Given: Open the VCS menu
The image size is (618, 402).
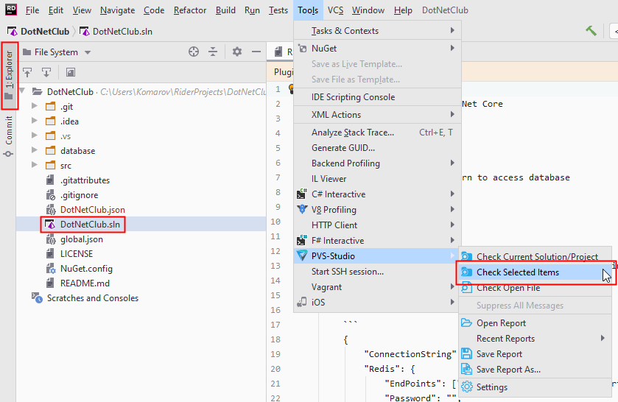Looking at the screenshot, I should click(x=335, y=10).
